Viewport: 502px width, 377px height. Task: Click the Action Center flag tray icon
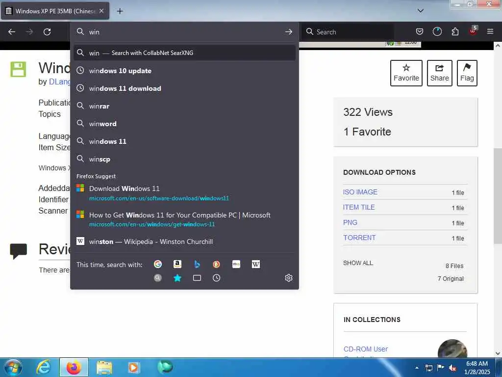(441, 368)
